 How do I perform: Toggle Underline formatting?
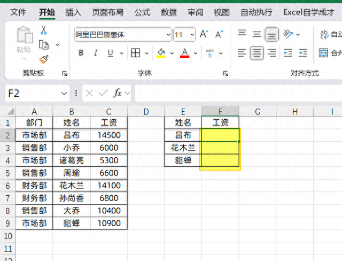tap(111, 53)
